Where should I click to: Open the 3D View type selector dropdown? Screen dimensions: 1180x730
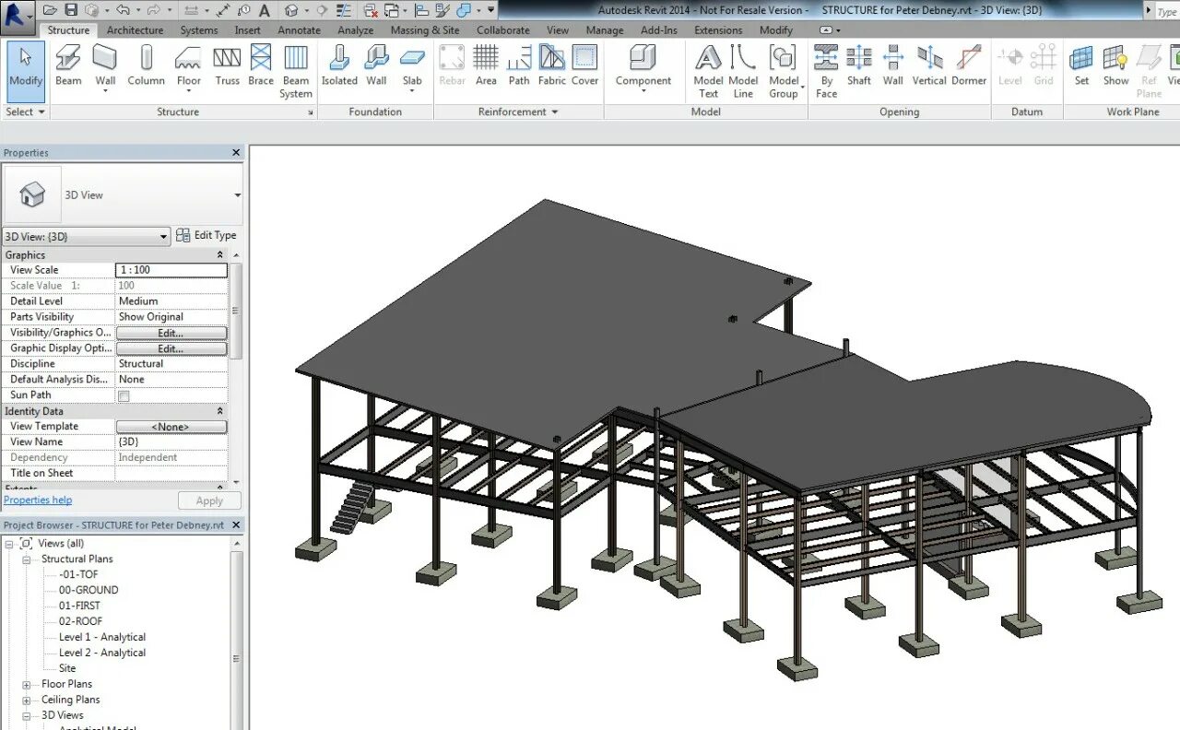coord(237,195)
